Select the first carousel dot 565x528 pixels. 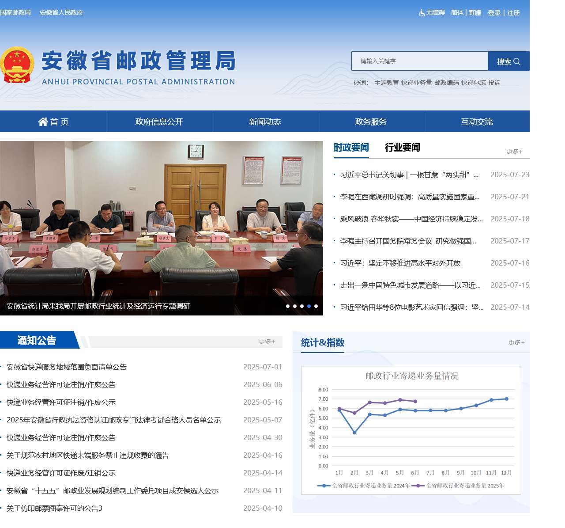pyautogui.click(x=288, y=306)
